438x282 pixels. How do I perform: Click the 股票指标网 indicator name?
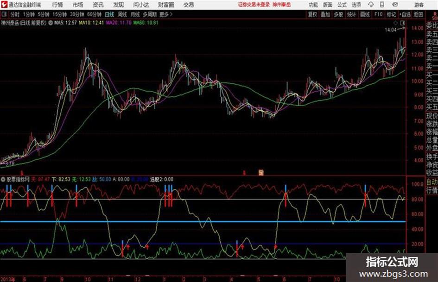18,179
